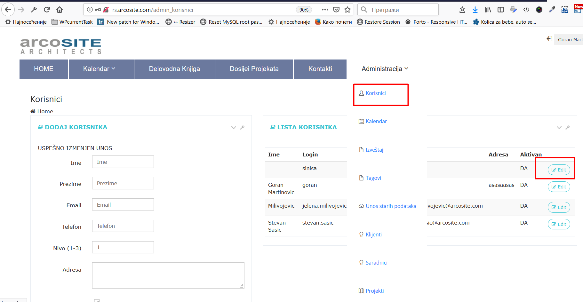Reset the 90% zoom level badge

(304, 10)
